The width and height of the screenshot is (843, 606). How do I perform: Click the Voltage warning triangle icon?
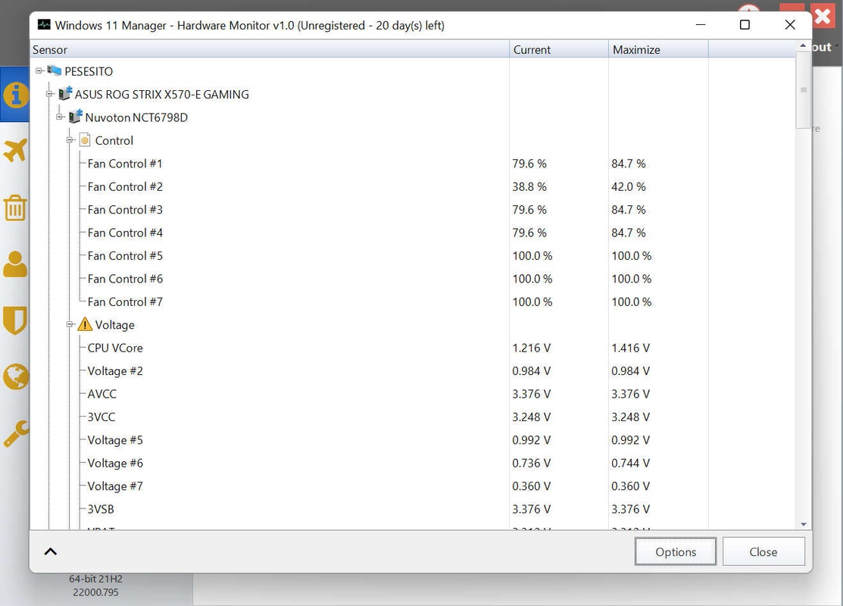(x=85, y=324)
